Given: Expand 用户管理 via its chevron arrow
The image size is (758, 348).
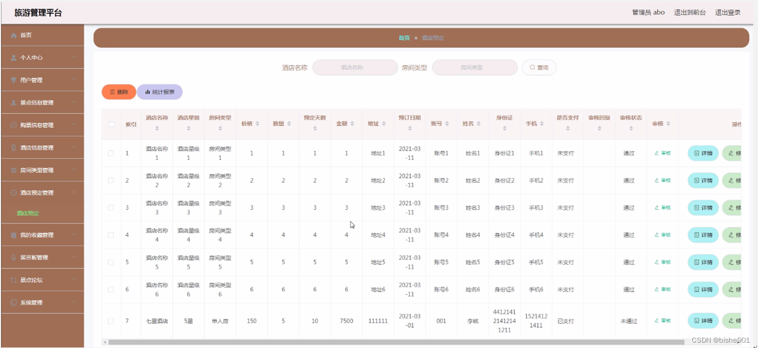Looking at the screenshot, I should pos(74,80).
